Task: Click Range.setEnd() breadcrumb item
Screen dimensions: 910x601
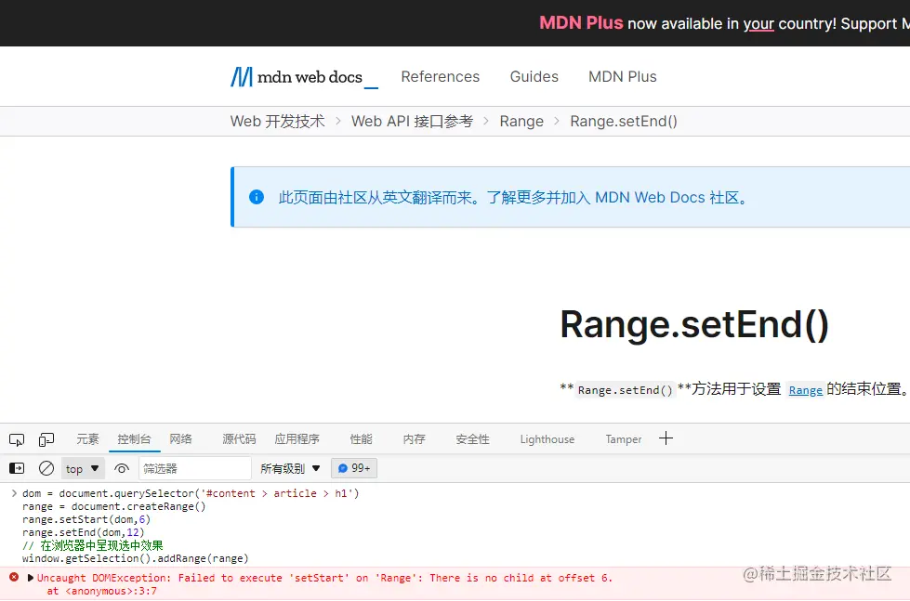Action: click(x=624, y=122)
